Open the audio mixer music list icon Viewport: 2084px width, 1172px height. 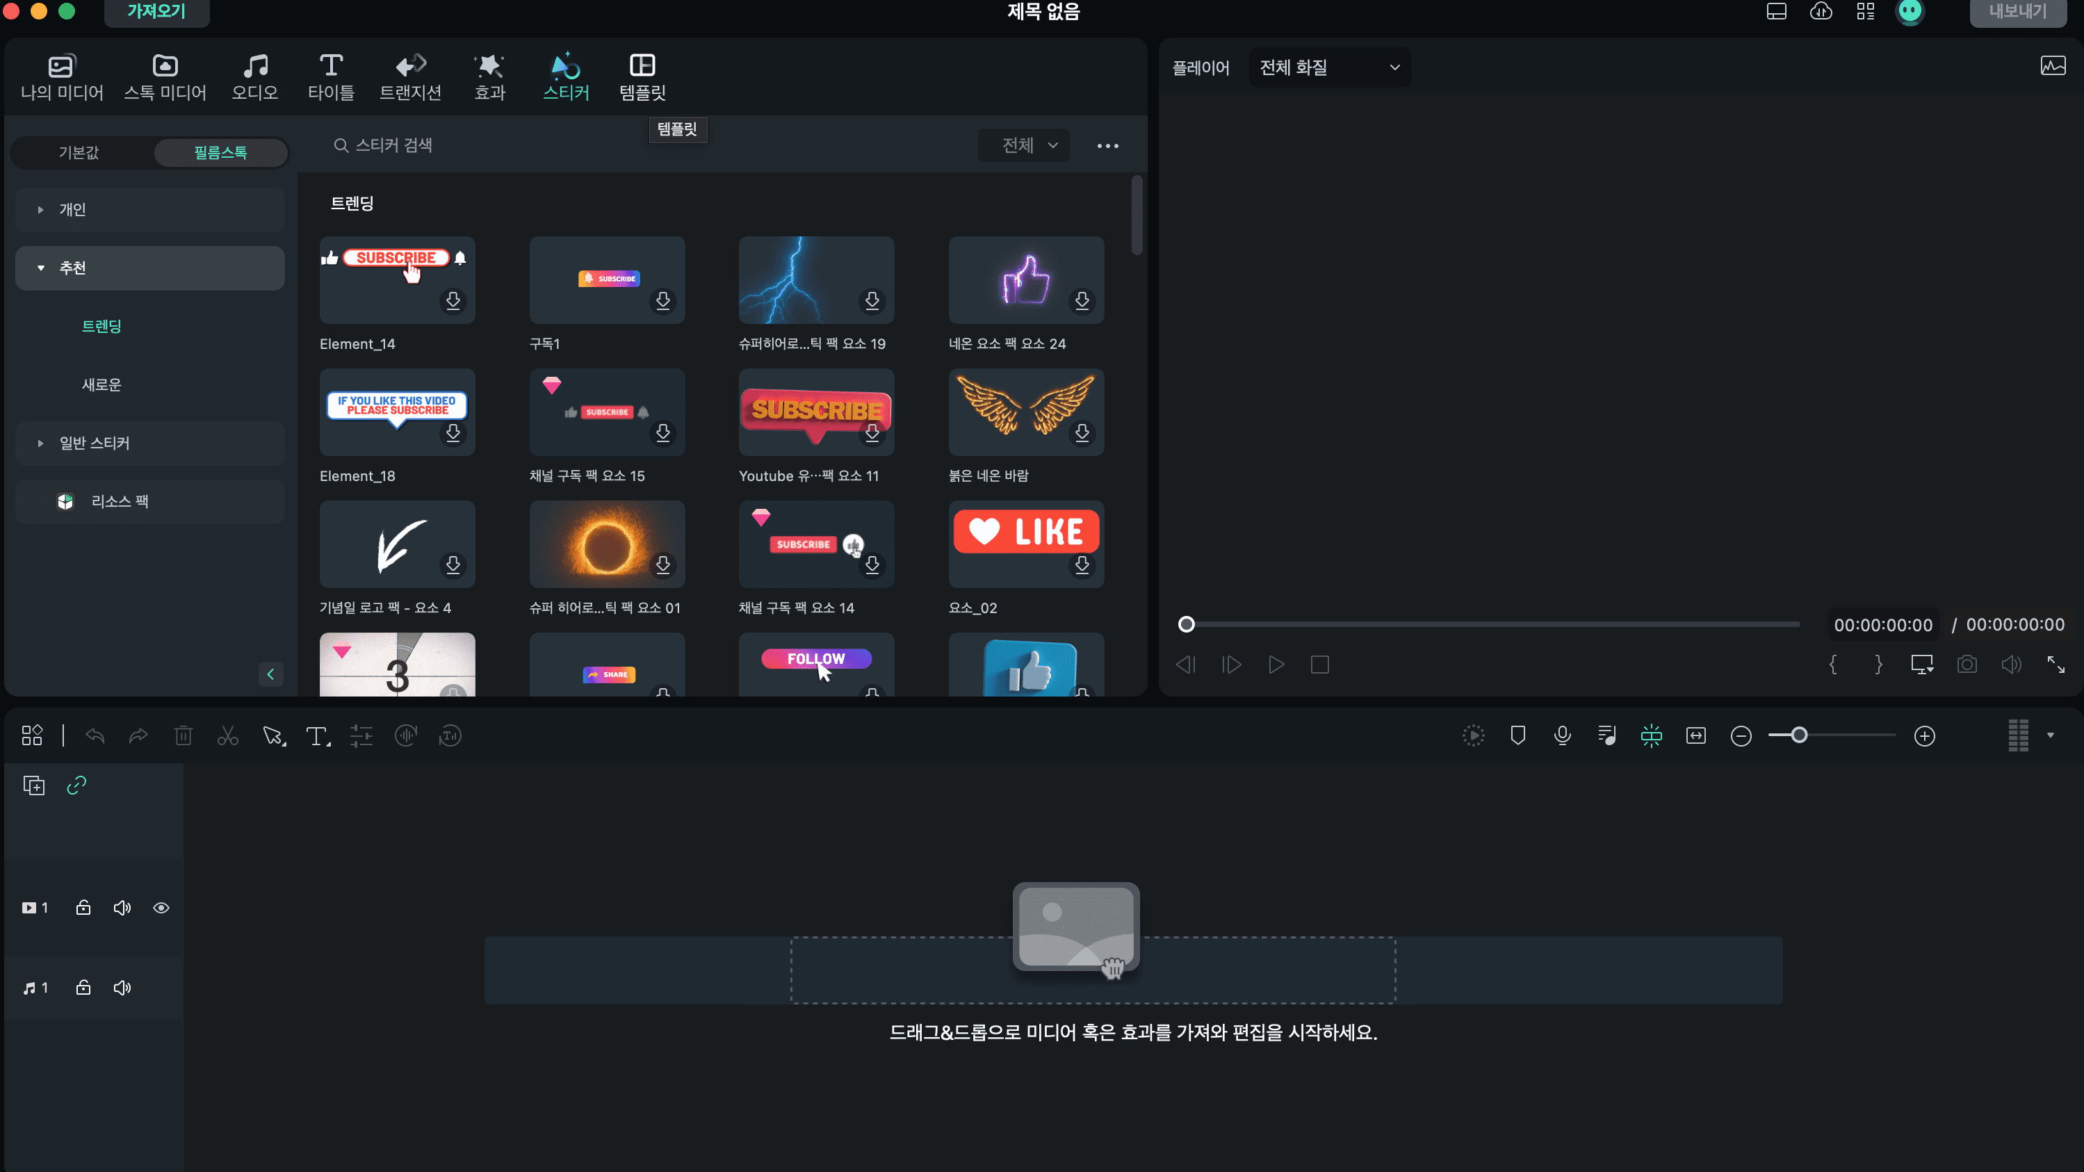pyautogui.click(x=1606, y=735)
